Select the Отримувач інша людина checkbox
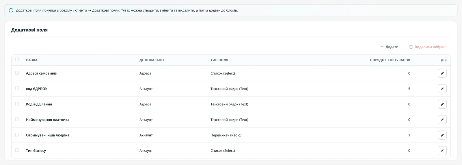 [x=17, y=135]
